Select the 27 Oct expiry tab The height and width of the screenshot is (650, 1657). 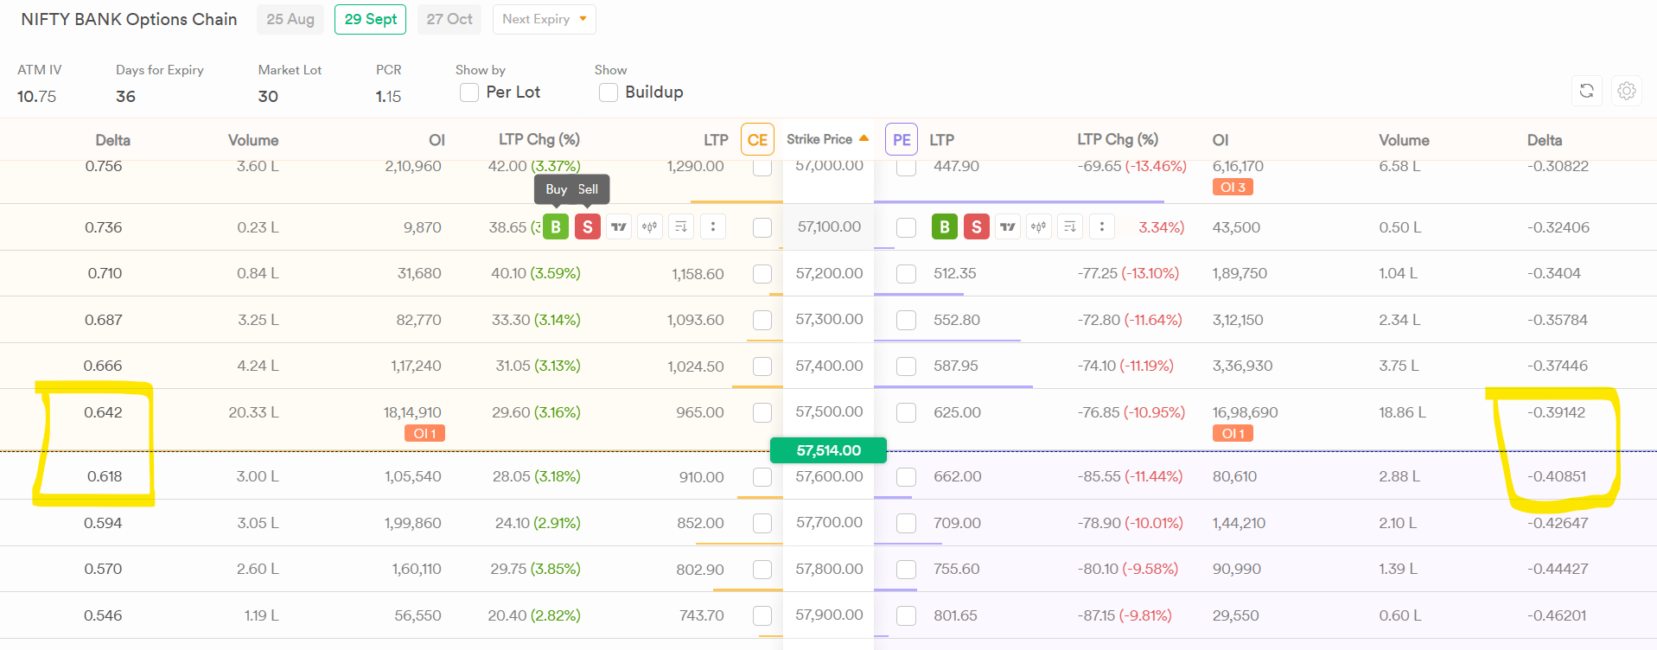tap(449, 19)
